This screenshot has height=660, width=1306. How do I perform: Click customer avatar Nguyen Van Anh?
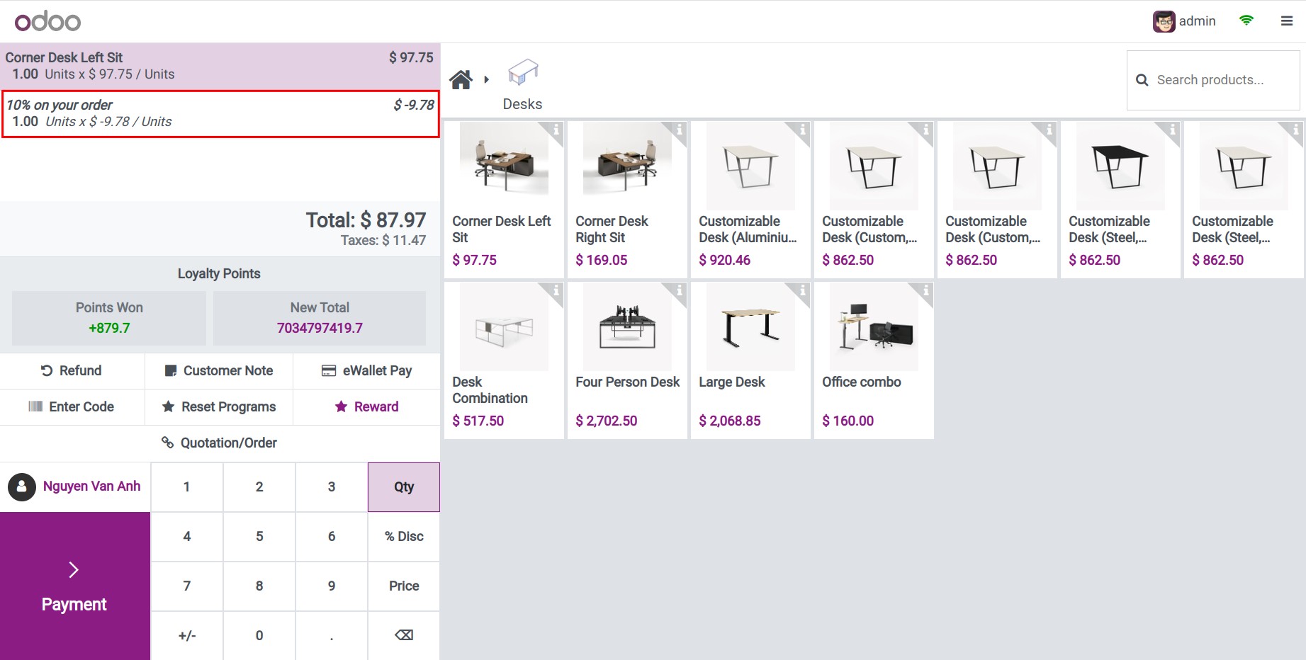22,487
